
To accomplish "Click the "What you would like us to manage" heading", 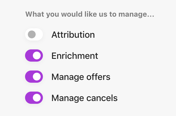I will point(90,14).
